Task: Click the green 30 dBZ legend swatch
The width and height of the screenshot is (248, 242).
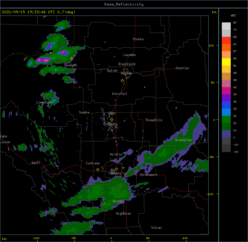Action: 226,120
